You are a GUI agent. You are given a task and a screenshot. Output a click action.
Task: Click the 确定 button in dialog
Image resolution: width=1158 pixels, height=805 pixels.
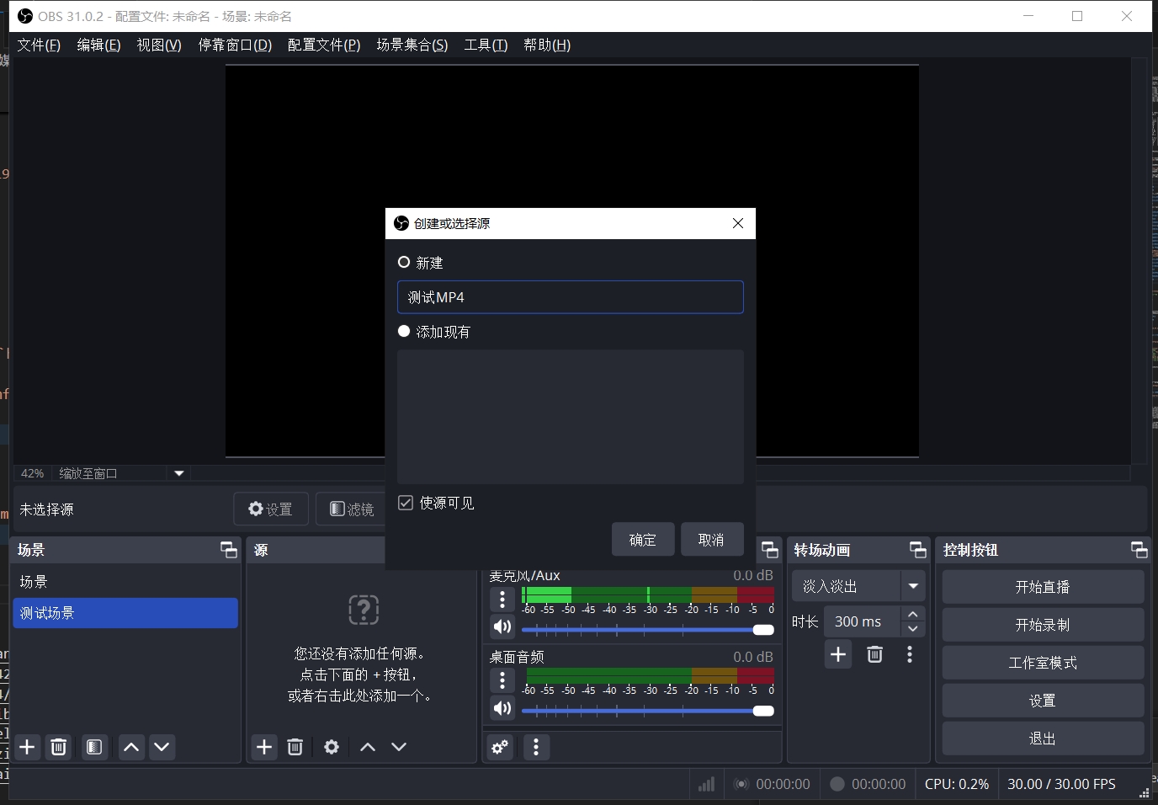tap(642, 540)
